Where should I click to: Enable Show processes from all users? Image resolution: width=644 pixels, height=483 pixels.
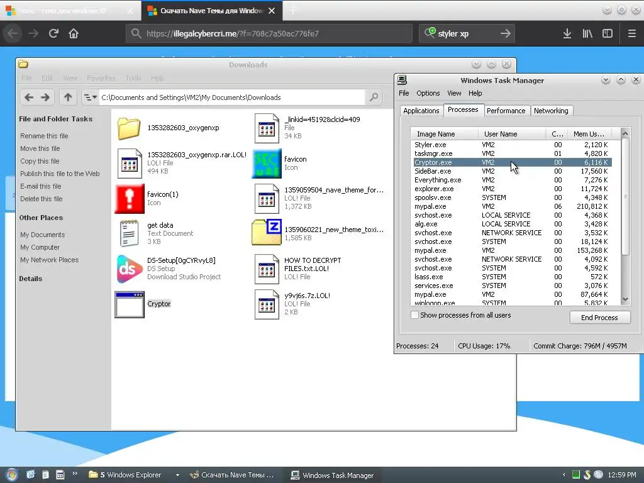click(x=415, y=315)
